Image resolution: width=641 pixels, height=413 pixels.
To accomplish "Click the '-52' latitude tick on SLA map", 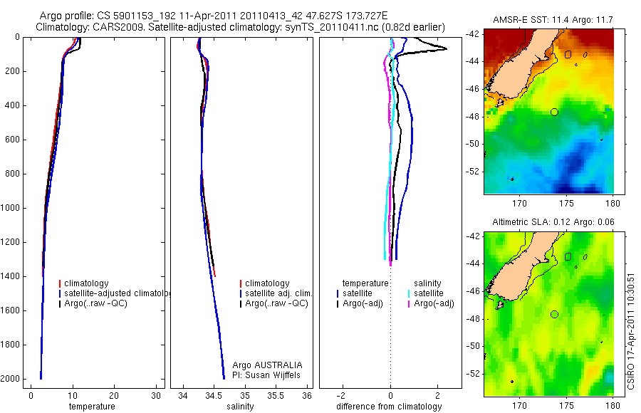I will (474, 374).
